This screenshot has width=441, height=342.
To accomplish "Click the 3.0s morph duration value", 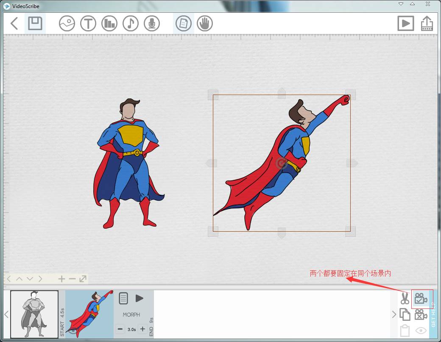I will [131, 329].
